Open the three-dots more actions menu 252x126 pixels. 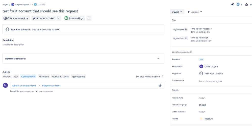[89, 18]
